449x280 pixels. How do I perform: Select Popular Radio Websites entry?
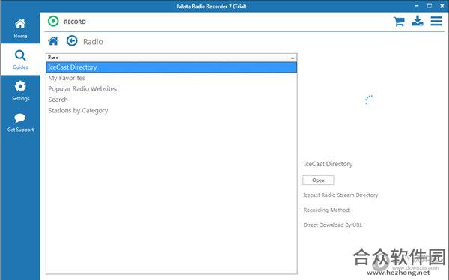(x=171, y=89)
